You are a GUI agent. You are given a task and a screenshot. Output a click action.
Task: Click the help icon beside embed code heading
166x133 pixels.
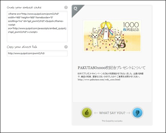pos(66,8)
